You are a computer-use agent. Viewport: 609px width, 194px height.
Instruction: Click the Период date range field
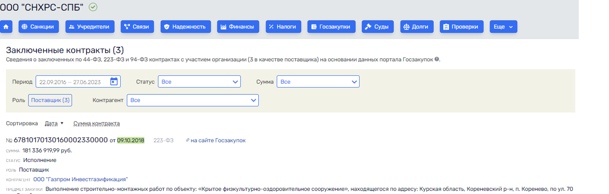(x=78, y=82)
